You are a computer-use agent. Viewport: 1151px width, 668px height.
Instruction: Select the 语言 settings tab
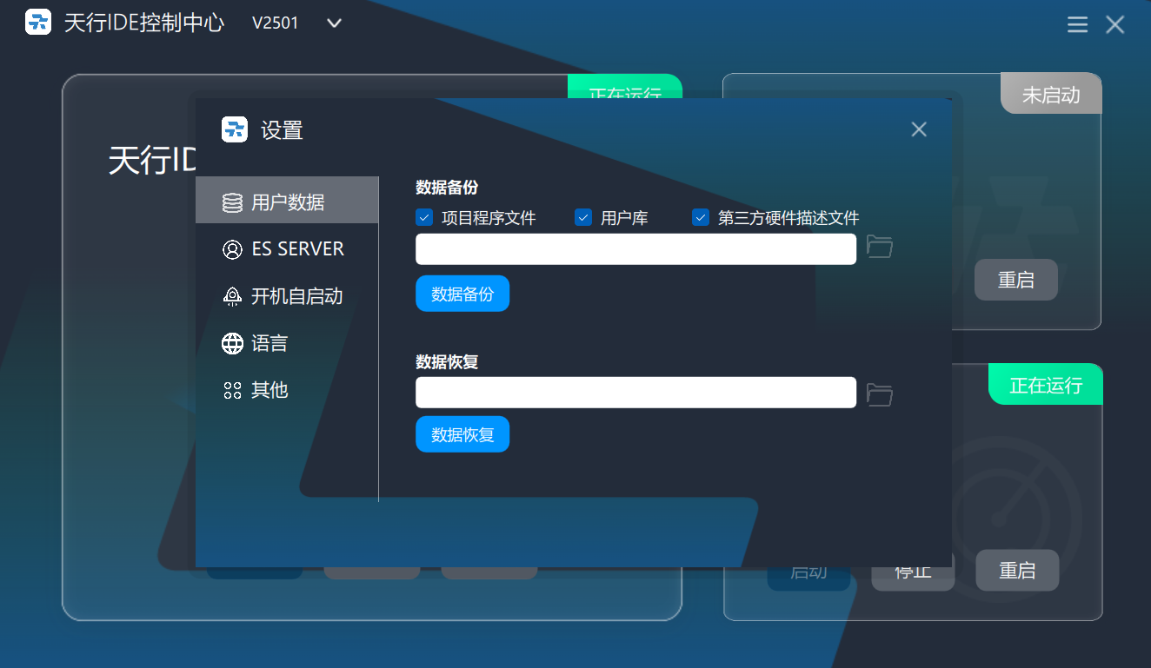(x=269, y=343)
